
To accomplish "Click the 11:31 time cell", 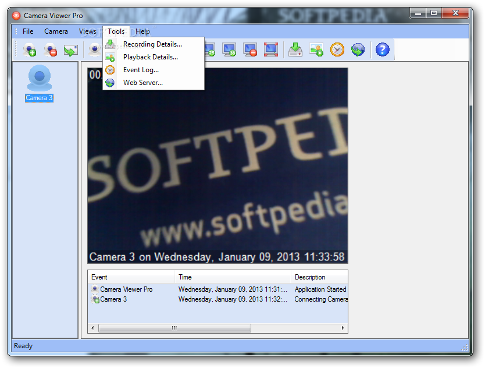I will coord(233,289).
